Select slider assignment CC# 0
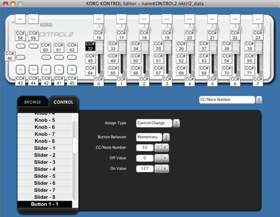The image size is (280, 217). click(x=99, y=82)
